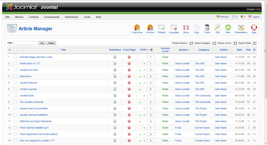Open the Components menu
267x145 pixels.
click(x=52, y=17)
